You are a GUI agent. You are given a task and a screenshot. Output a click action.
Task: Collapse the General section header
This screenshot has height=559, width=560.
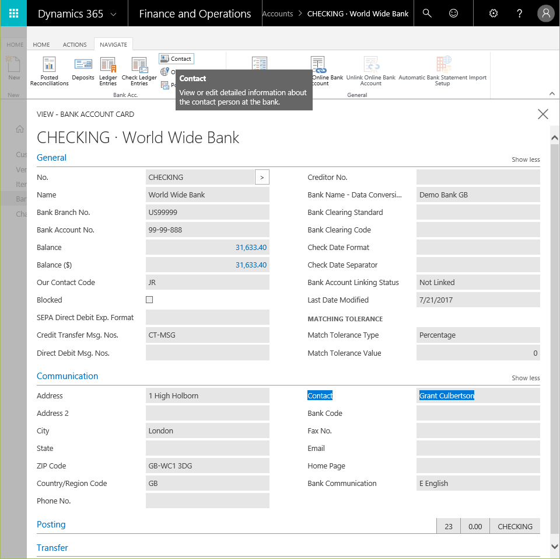[x=51, y=158]
